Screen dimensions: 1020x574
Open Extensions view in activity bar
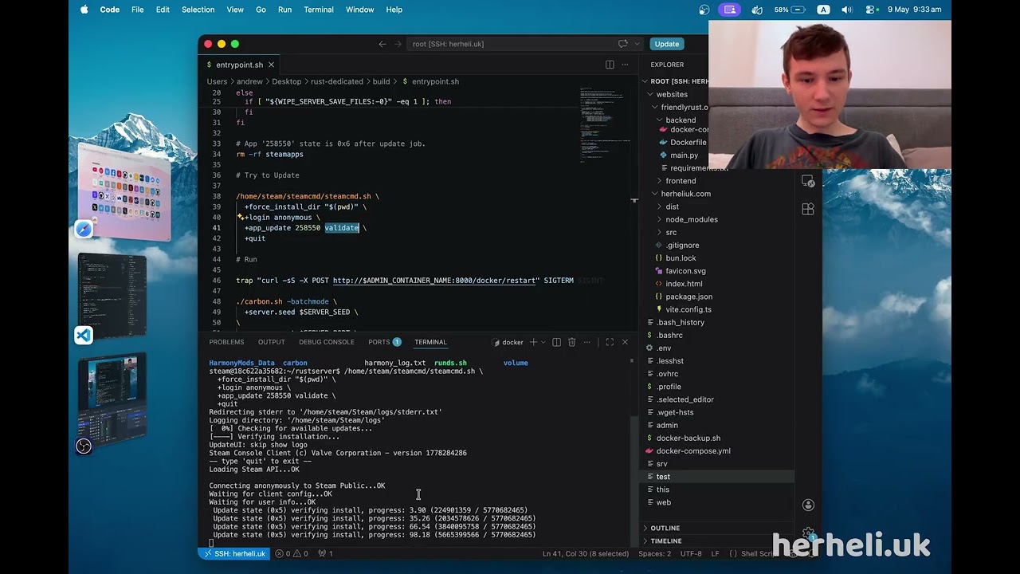coord(808,209)
